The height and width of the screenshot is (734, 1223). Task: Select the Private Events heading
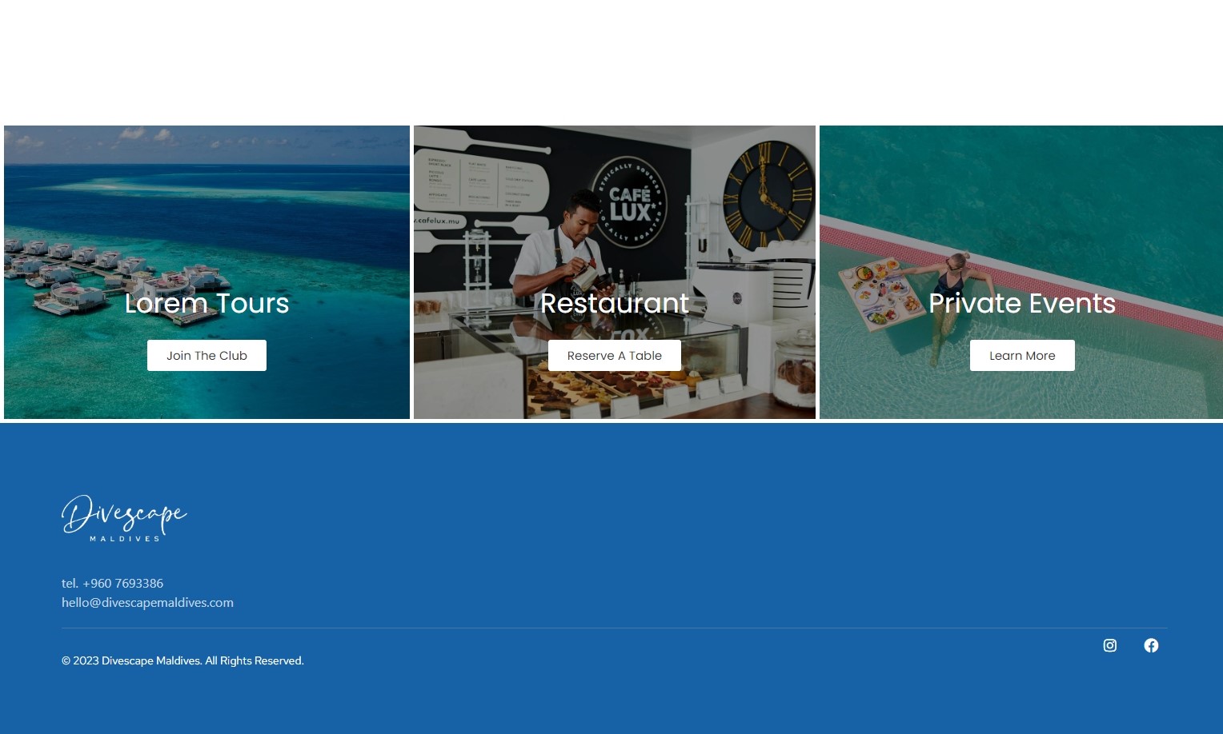pyautogui.click(x=1022, y=304)
